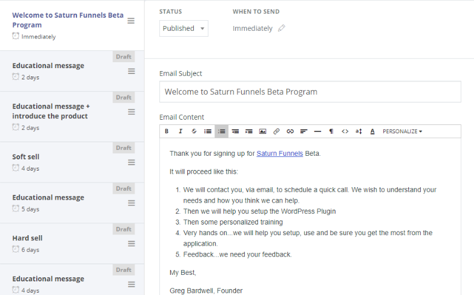Viewport: 474px width, 295px height.
Task: Insert a horizontal line
Action: (x=318, y=131)
